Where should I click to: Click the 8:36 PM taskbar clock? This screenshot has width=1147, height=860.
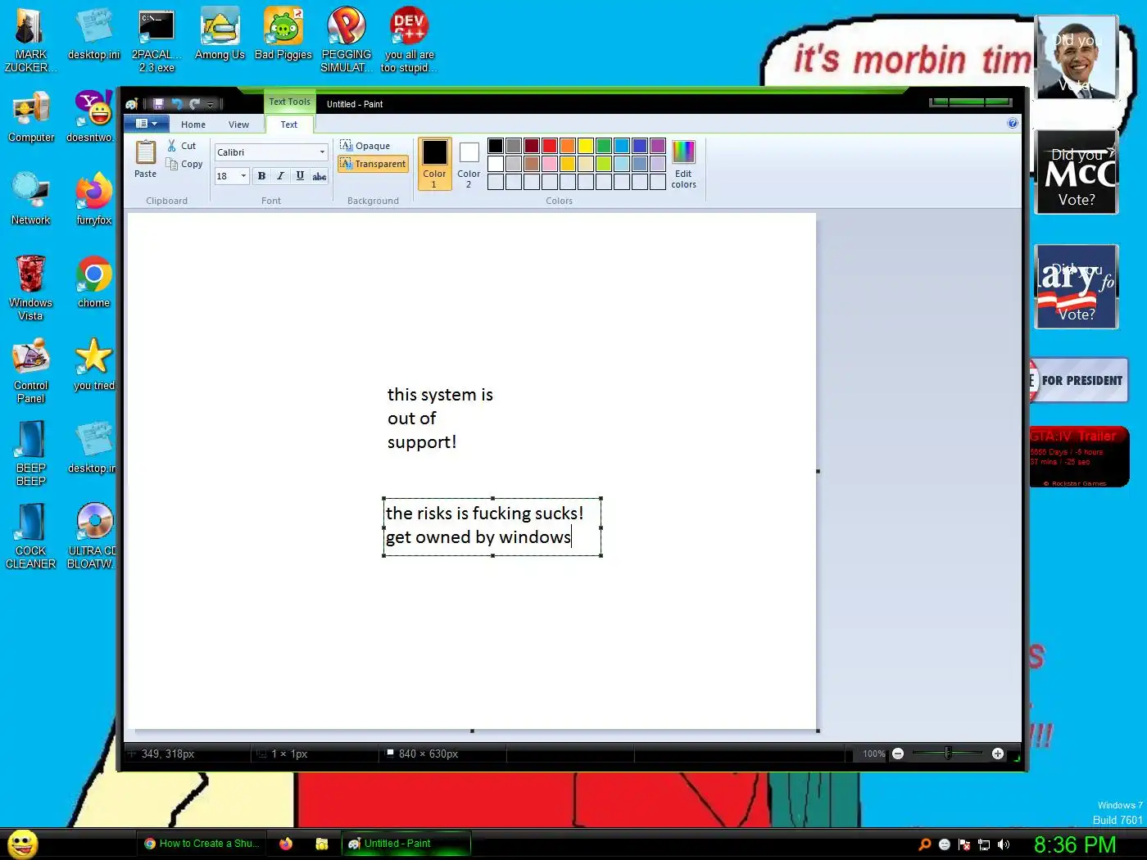pyautogui.click(x=1075, y=844)
